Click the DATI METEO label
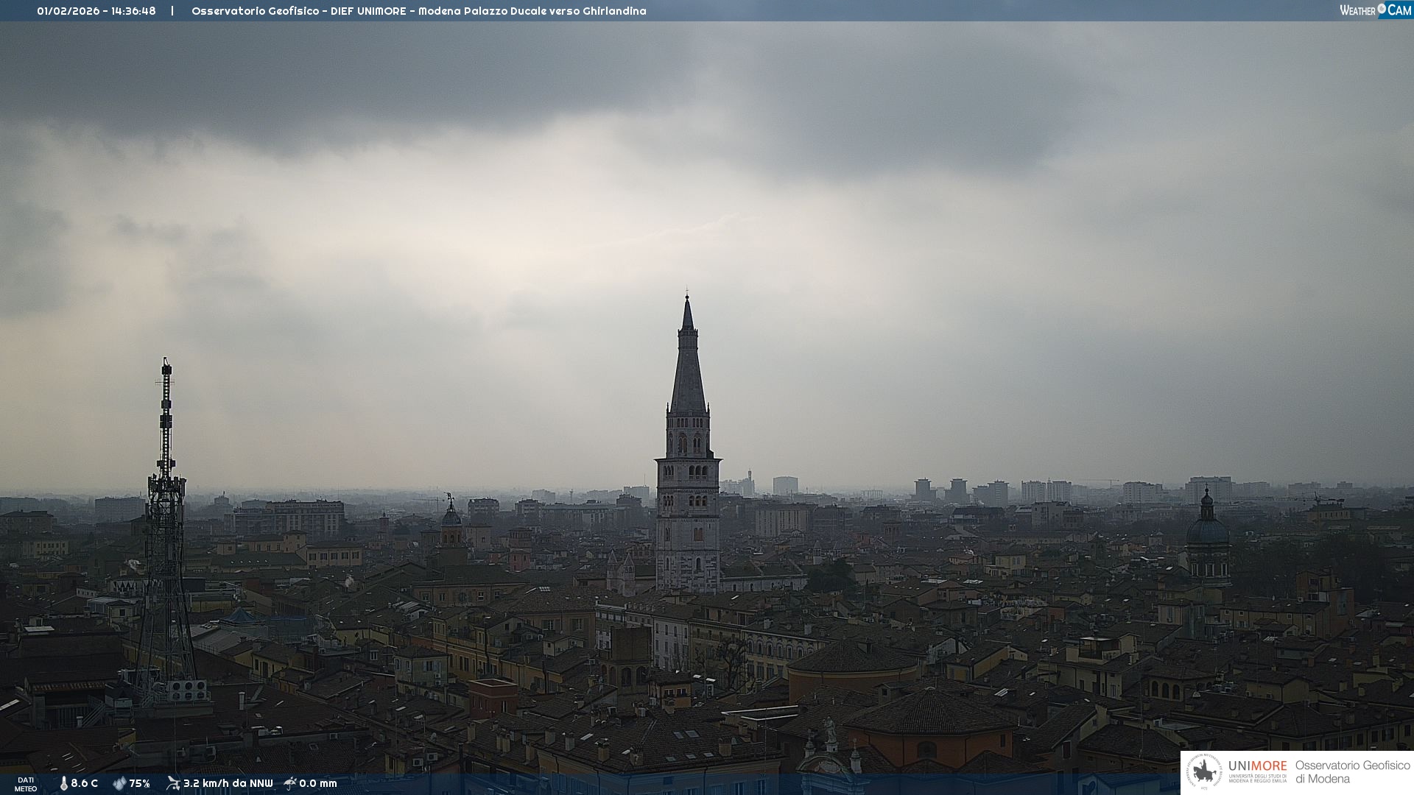1414x795 pixels. coord(26,784)
